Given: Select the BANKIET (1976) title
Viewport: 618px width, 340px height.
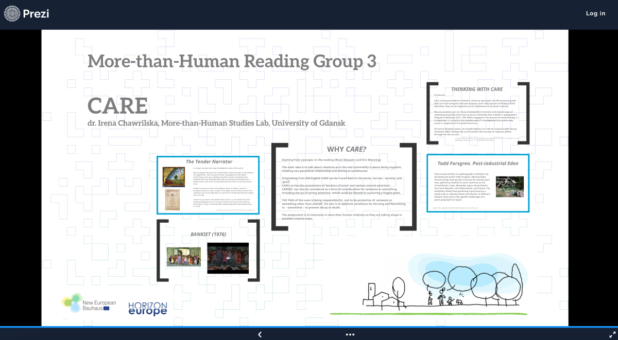Looking at the screenshot, I should 208,234.
